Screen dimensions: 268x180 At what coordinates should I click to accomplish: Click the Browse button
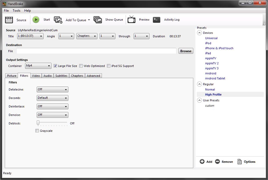point(186,51)
